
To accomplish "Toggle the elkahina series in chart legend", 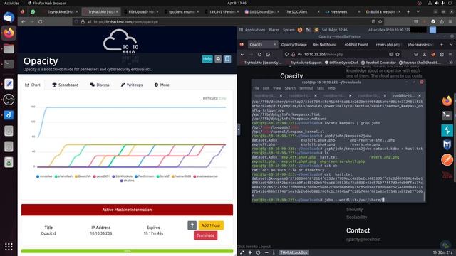I will pyautogui.click(x=127, y=181).
